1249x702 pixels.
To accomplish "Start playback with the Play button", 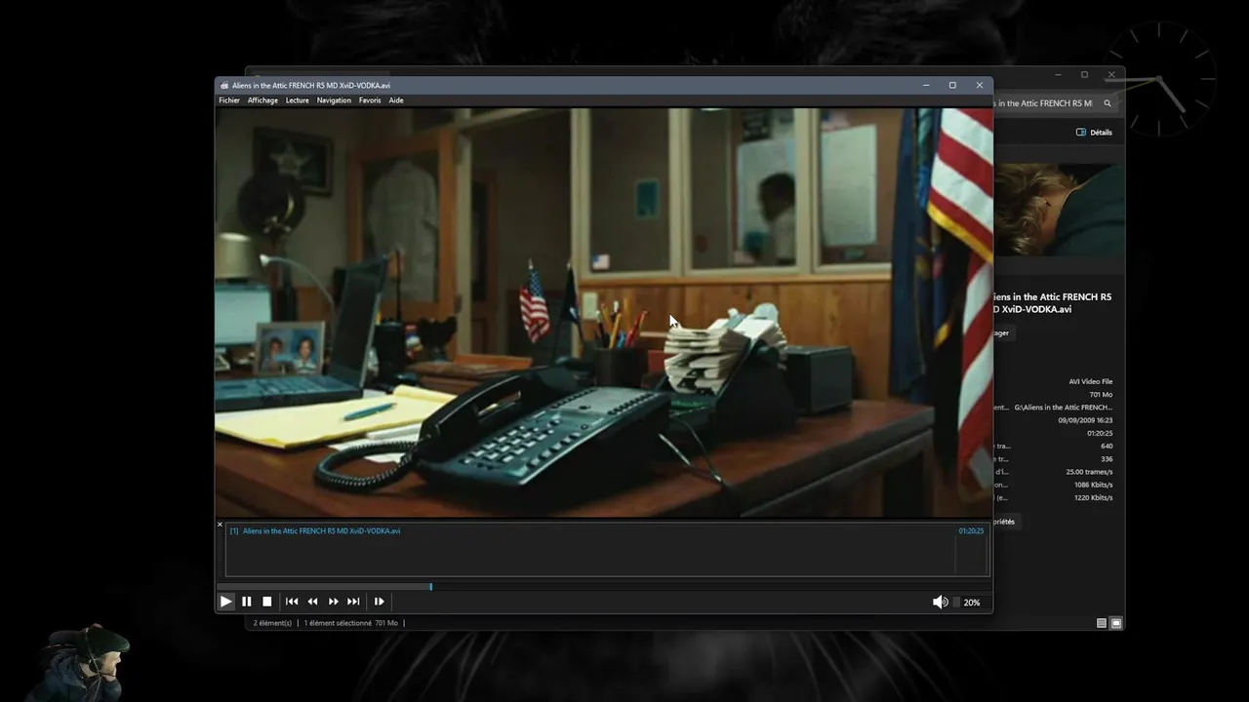I will (x=225, y=602).
